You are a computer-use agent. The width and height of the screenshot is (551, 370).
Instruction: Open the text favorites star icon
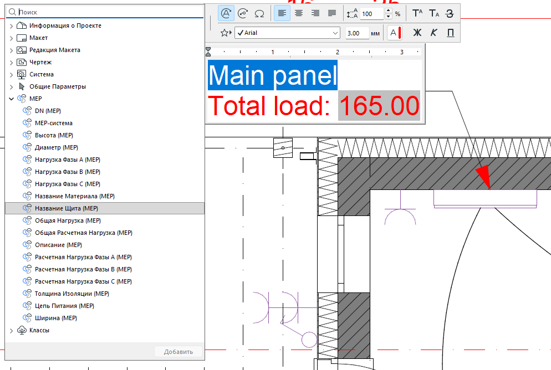point(226,33)
